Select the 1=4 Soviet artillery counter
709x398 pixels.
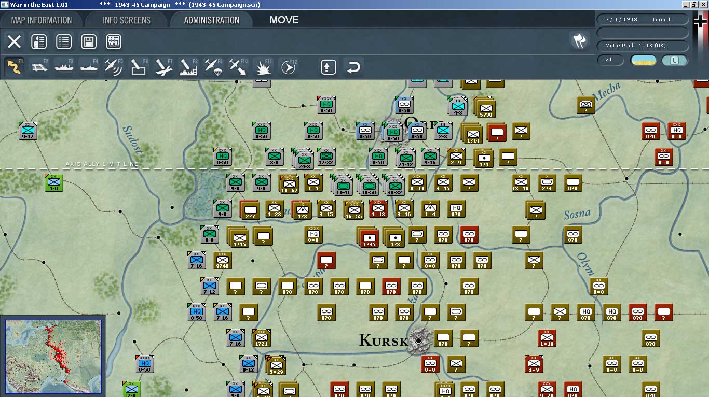tap(430, 208)
